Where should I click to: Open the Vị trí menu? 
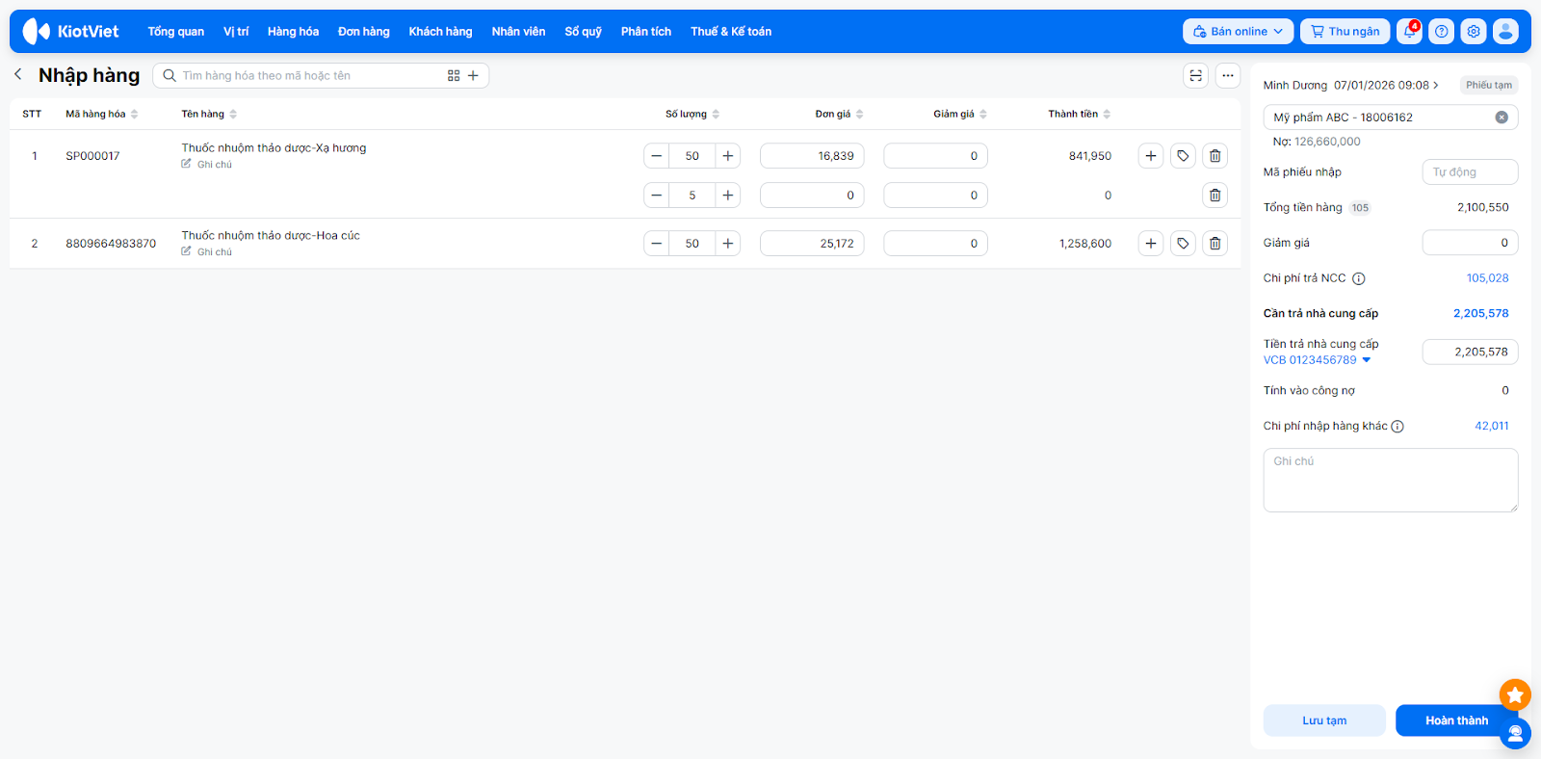(x=236, y=31)
